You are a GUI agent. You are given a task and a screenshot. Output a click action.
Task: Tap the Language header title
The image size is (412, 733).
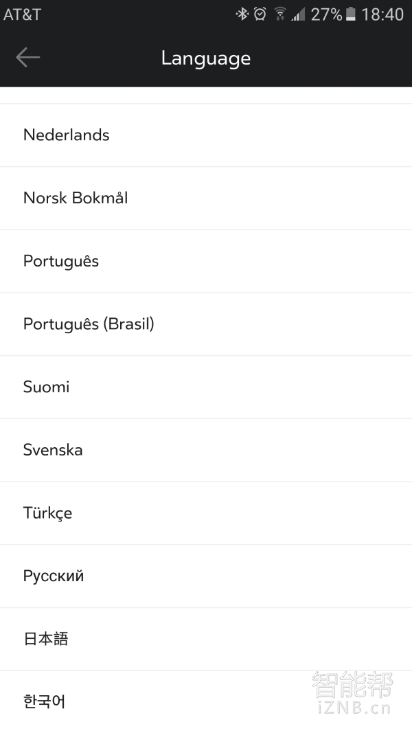pos(206,58)
